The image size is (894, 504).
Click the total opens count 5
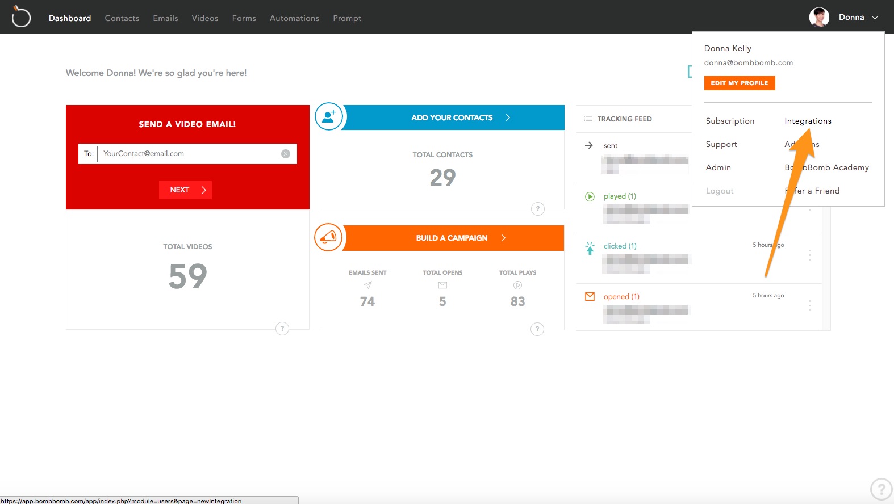point(442,301)
